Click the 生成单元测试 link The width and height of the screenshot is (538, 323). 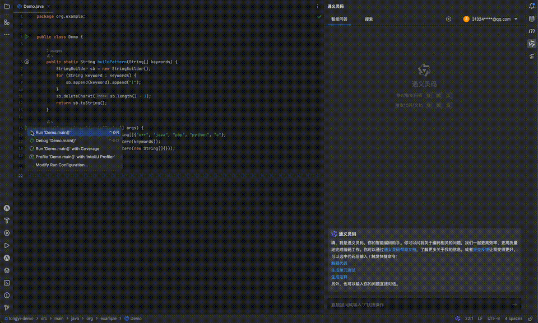343,270
